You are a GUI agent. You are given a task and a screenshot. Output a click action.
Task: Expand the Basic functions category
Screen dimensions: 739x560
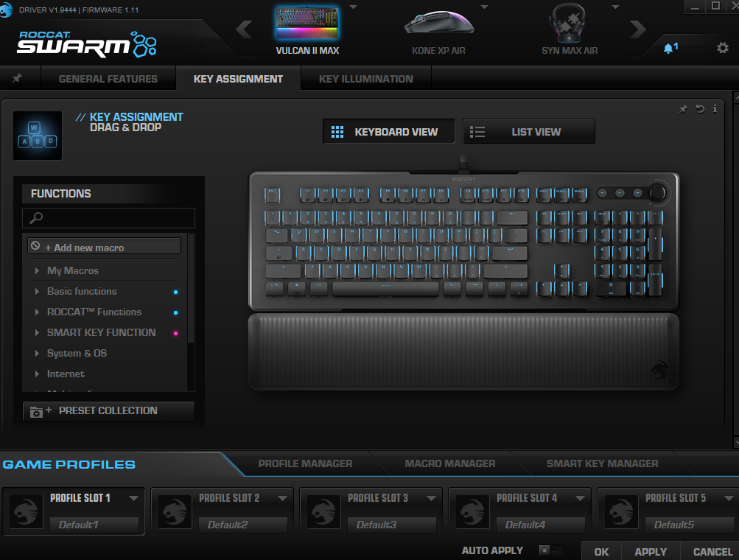point(82,291)
